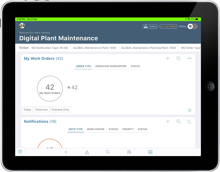Screen dimensions: 220x172
Task: Click the 0.97 Mbps speed indicator
Action: (x=168, y=26)
